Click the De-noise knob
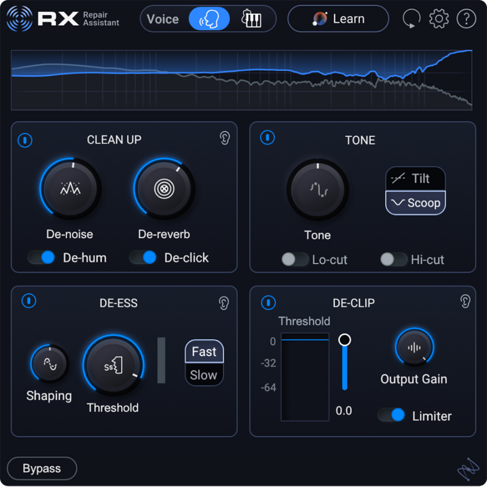Image resolution: width=487 pixels, height=487 pixels. [70, 189]
